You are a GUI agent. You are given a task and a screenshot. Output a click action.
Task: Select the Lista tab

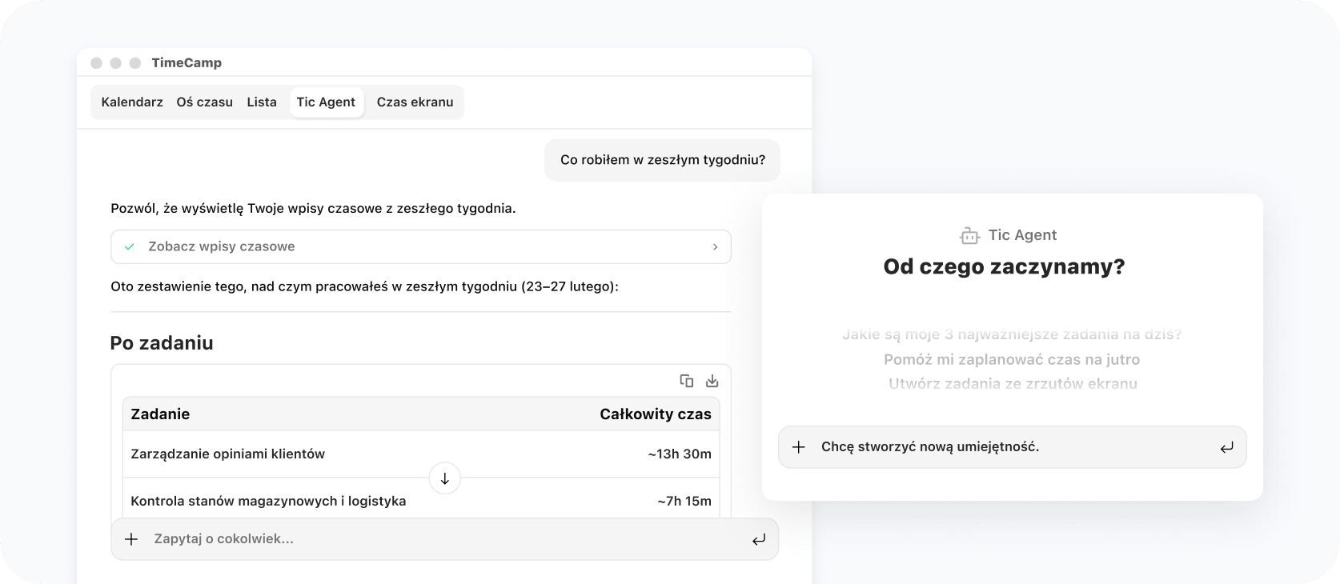[262, 102]
